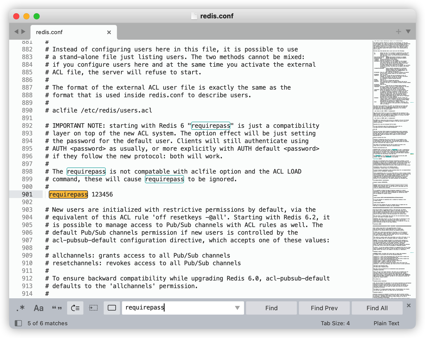Click the value 123456 on line 901
425x338 pixels.
(x=102, y=194)
